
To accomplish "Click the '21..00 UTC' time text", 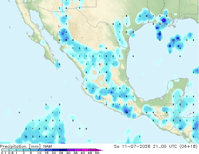I will coord(165,146).
